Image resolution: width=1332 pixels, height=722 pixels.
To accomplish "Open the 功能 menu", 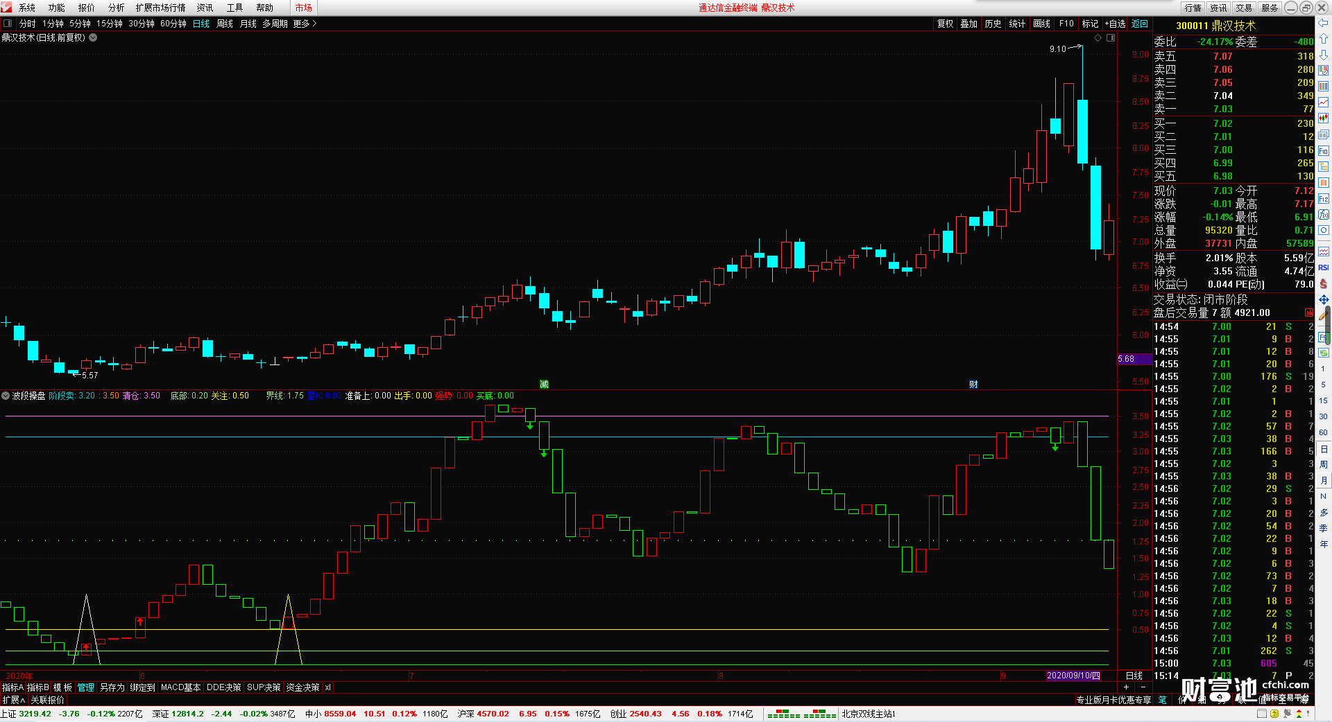I will click(56, 8).
